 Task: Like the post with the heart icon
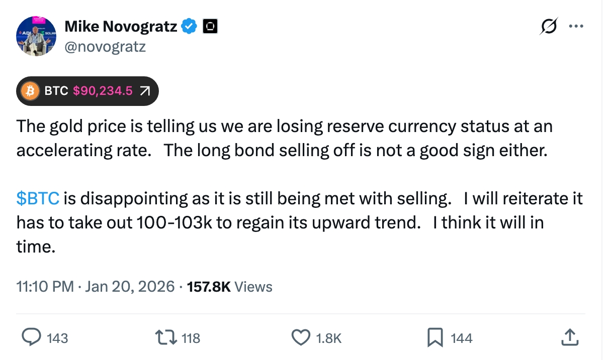tap(301, 337)
